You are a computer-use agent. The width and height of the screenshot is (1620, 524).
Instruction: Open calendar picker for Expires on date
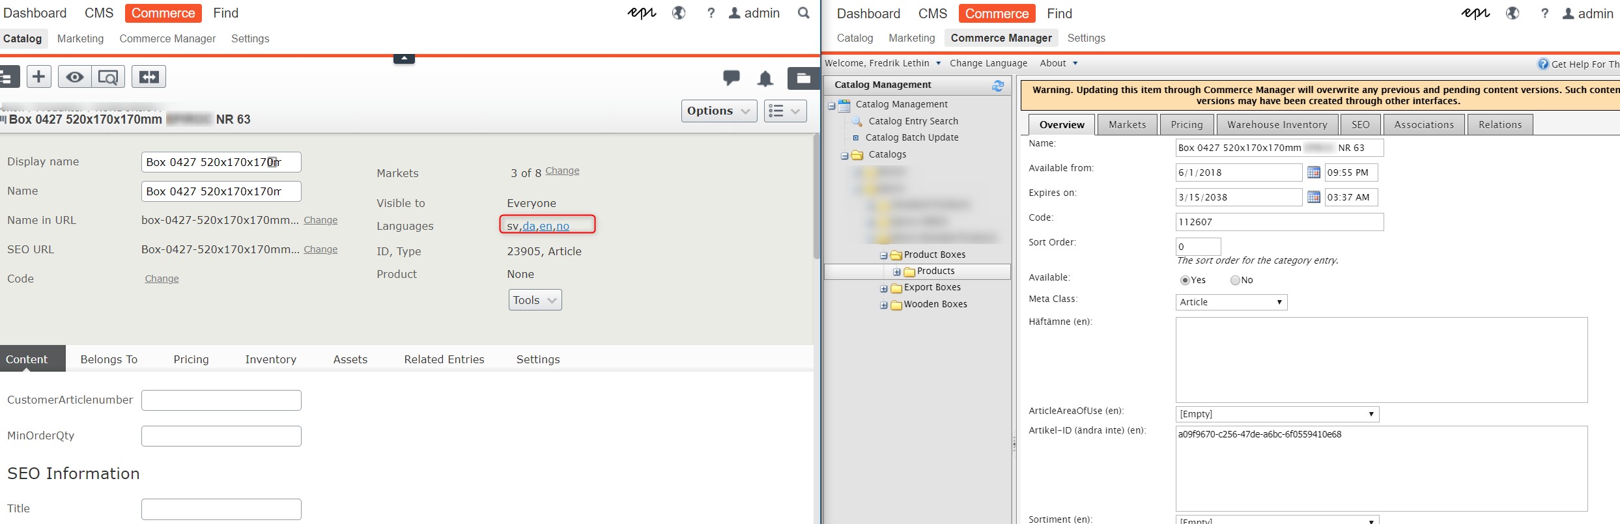coord(1313,197)
